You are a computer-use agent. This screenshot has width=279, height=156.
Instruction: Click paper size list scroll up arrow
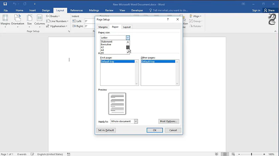click(128, 42)
